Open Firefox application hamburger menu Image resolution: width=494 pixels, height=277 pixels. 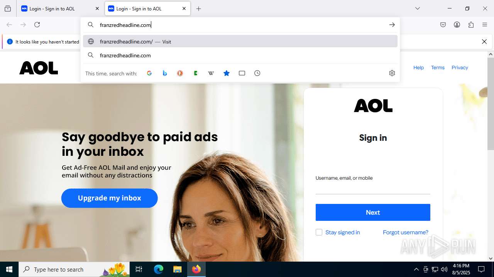tap(485, 25)
